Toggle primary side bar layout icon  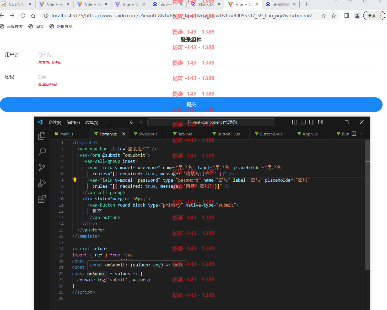(295, 122)
